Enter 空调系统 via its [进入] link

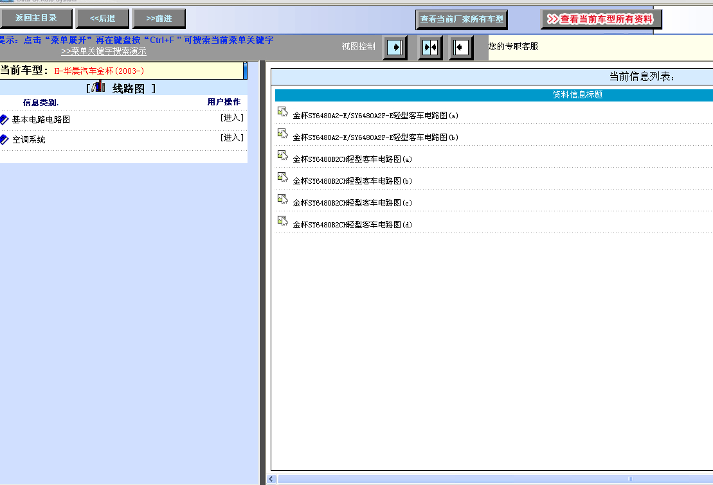[x=231, y=138]
